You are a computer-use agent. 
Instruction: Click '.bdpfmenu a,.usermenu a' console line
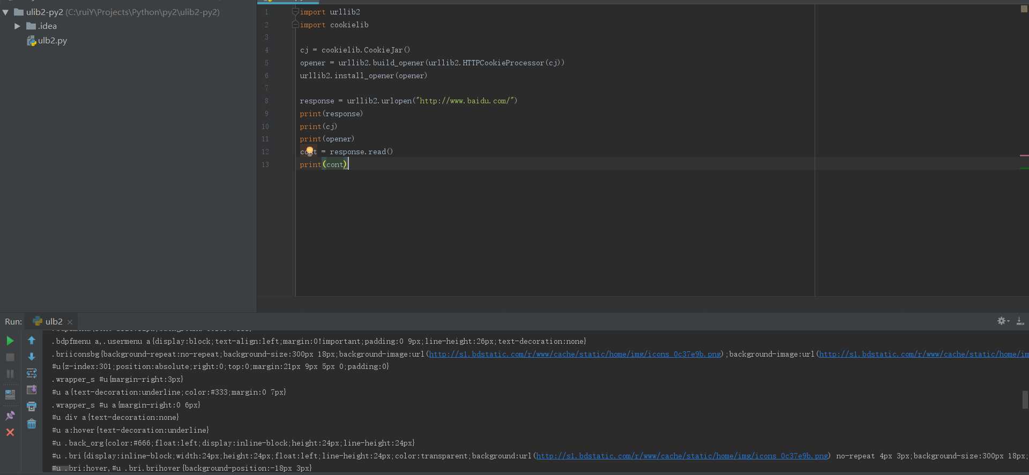click(x=319, y=341)
